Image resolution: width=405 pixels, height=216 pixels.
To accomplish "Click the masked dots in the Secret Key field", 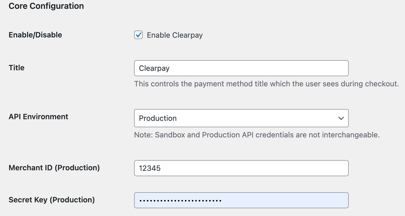I will 180,200.
